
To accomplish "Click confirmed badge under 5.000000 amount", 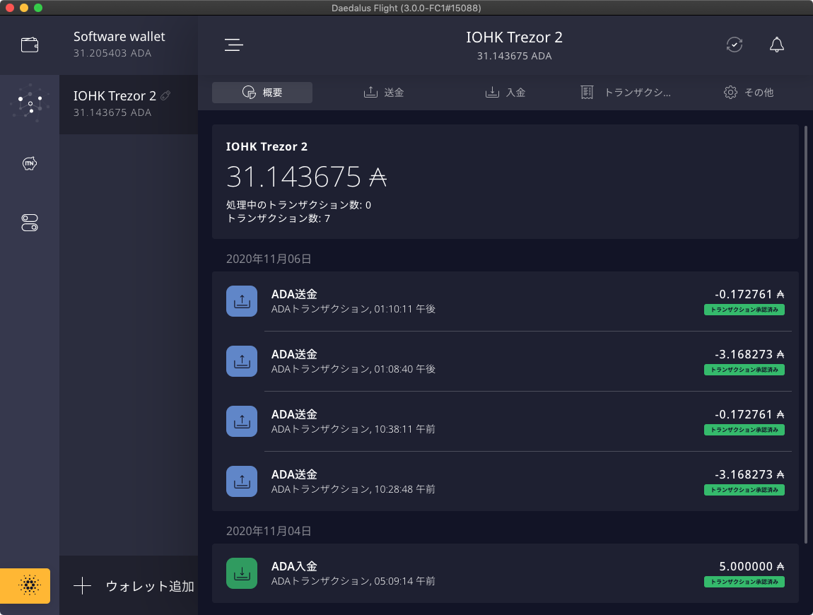I will (744, 582).
